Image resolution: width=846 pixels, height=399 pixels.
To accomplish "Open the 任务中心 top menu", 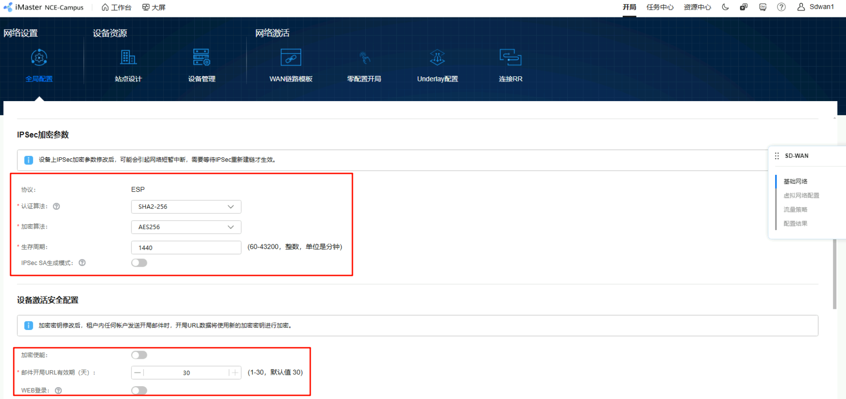I will click(659, 7).
